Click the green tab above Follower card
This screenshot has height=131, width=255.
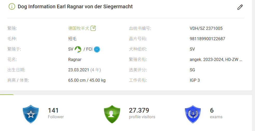(7, 95)
